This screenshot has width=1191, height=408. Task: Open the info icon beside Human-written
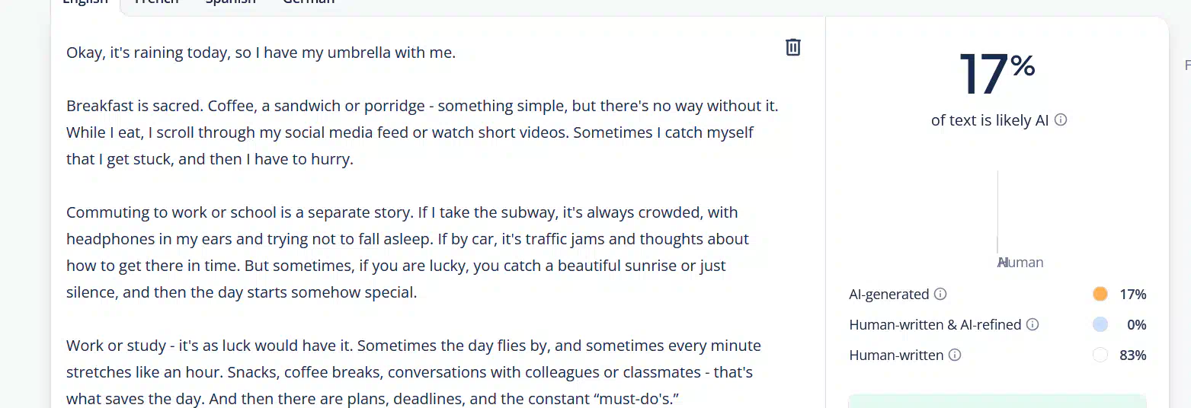click(955, 355)
